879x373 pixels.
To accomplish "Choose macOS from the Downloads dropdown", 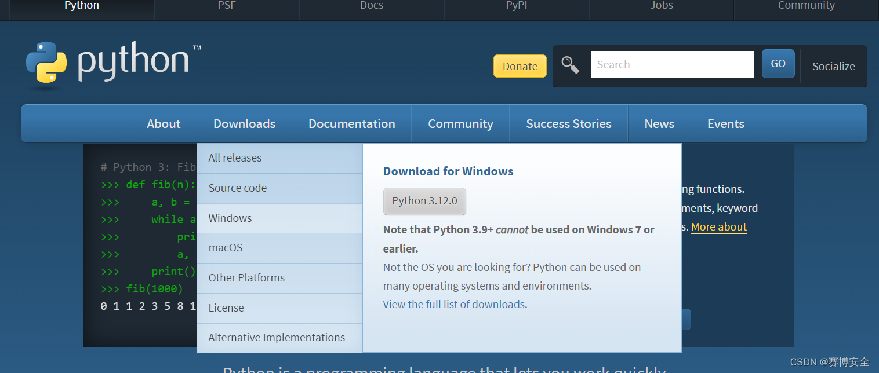I will [225, 247].
